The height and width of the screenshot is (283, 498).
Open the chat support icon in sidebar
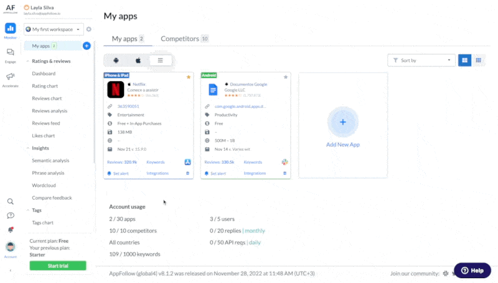pos(11,215)
